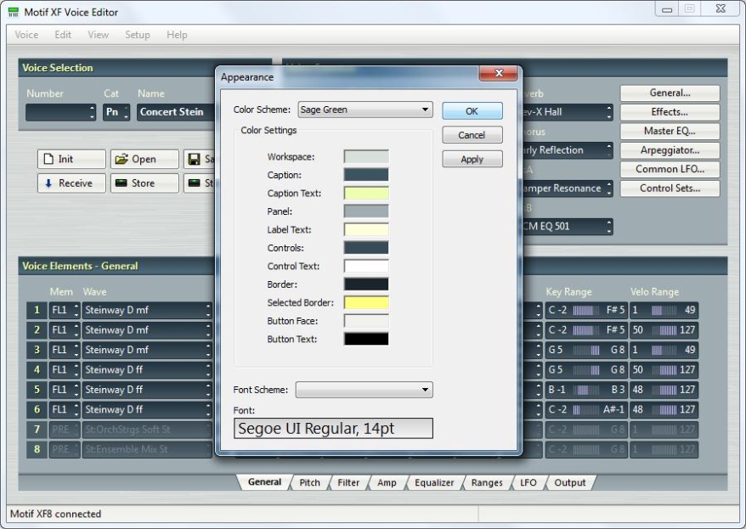Screen dimensions: 746x529
Task: Pick the Controls color swatch
Action: (x=366, y=248)
